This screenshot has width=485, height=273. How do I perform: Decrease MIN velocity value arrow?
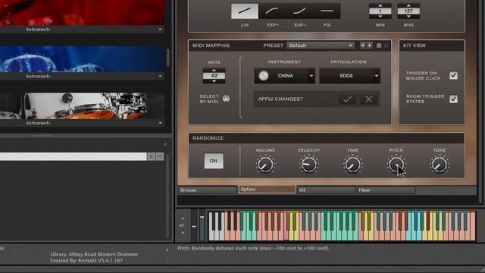coord(380,17)
